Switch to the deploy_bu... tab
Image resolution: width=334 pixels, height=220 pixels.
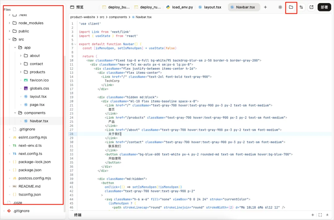click(x=116, y=7)
